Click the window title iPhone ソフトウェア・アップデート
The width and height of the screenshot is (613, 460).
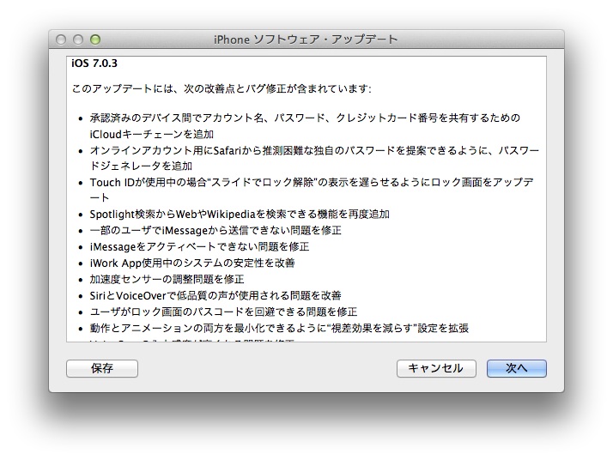pyautogui.click(x=306, y=39)
